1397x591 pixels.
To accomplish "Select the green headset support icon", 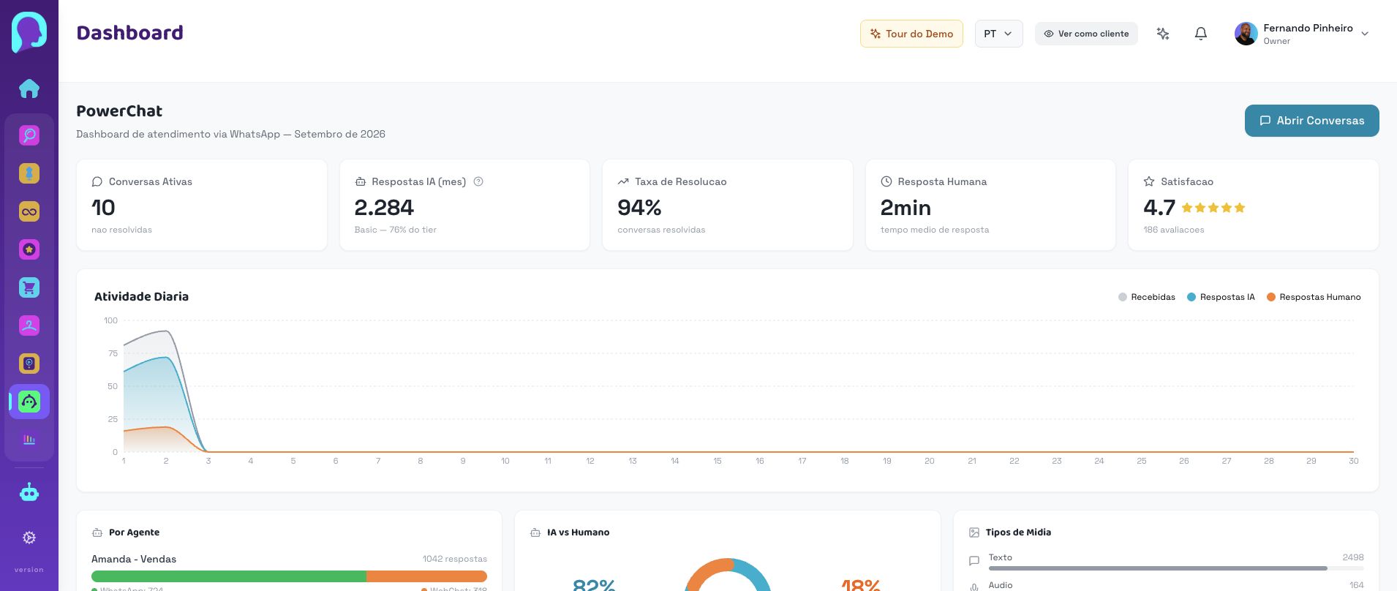I will [29, 402].
